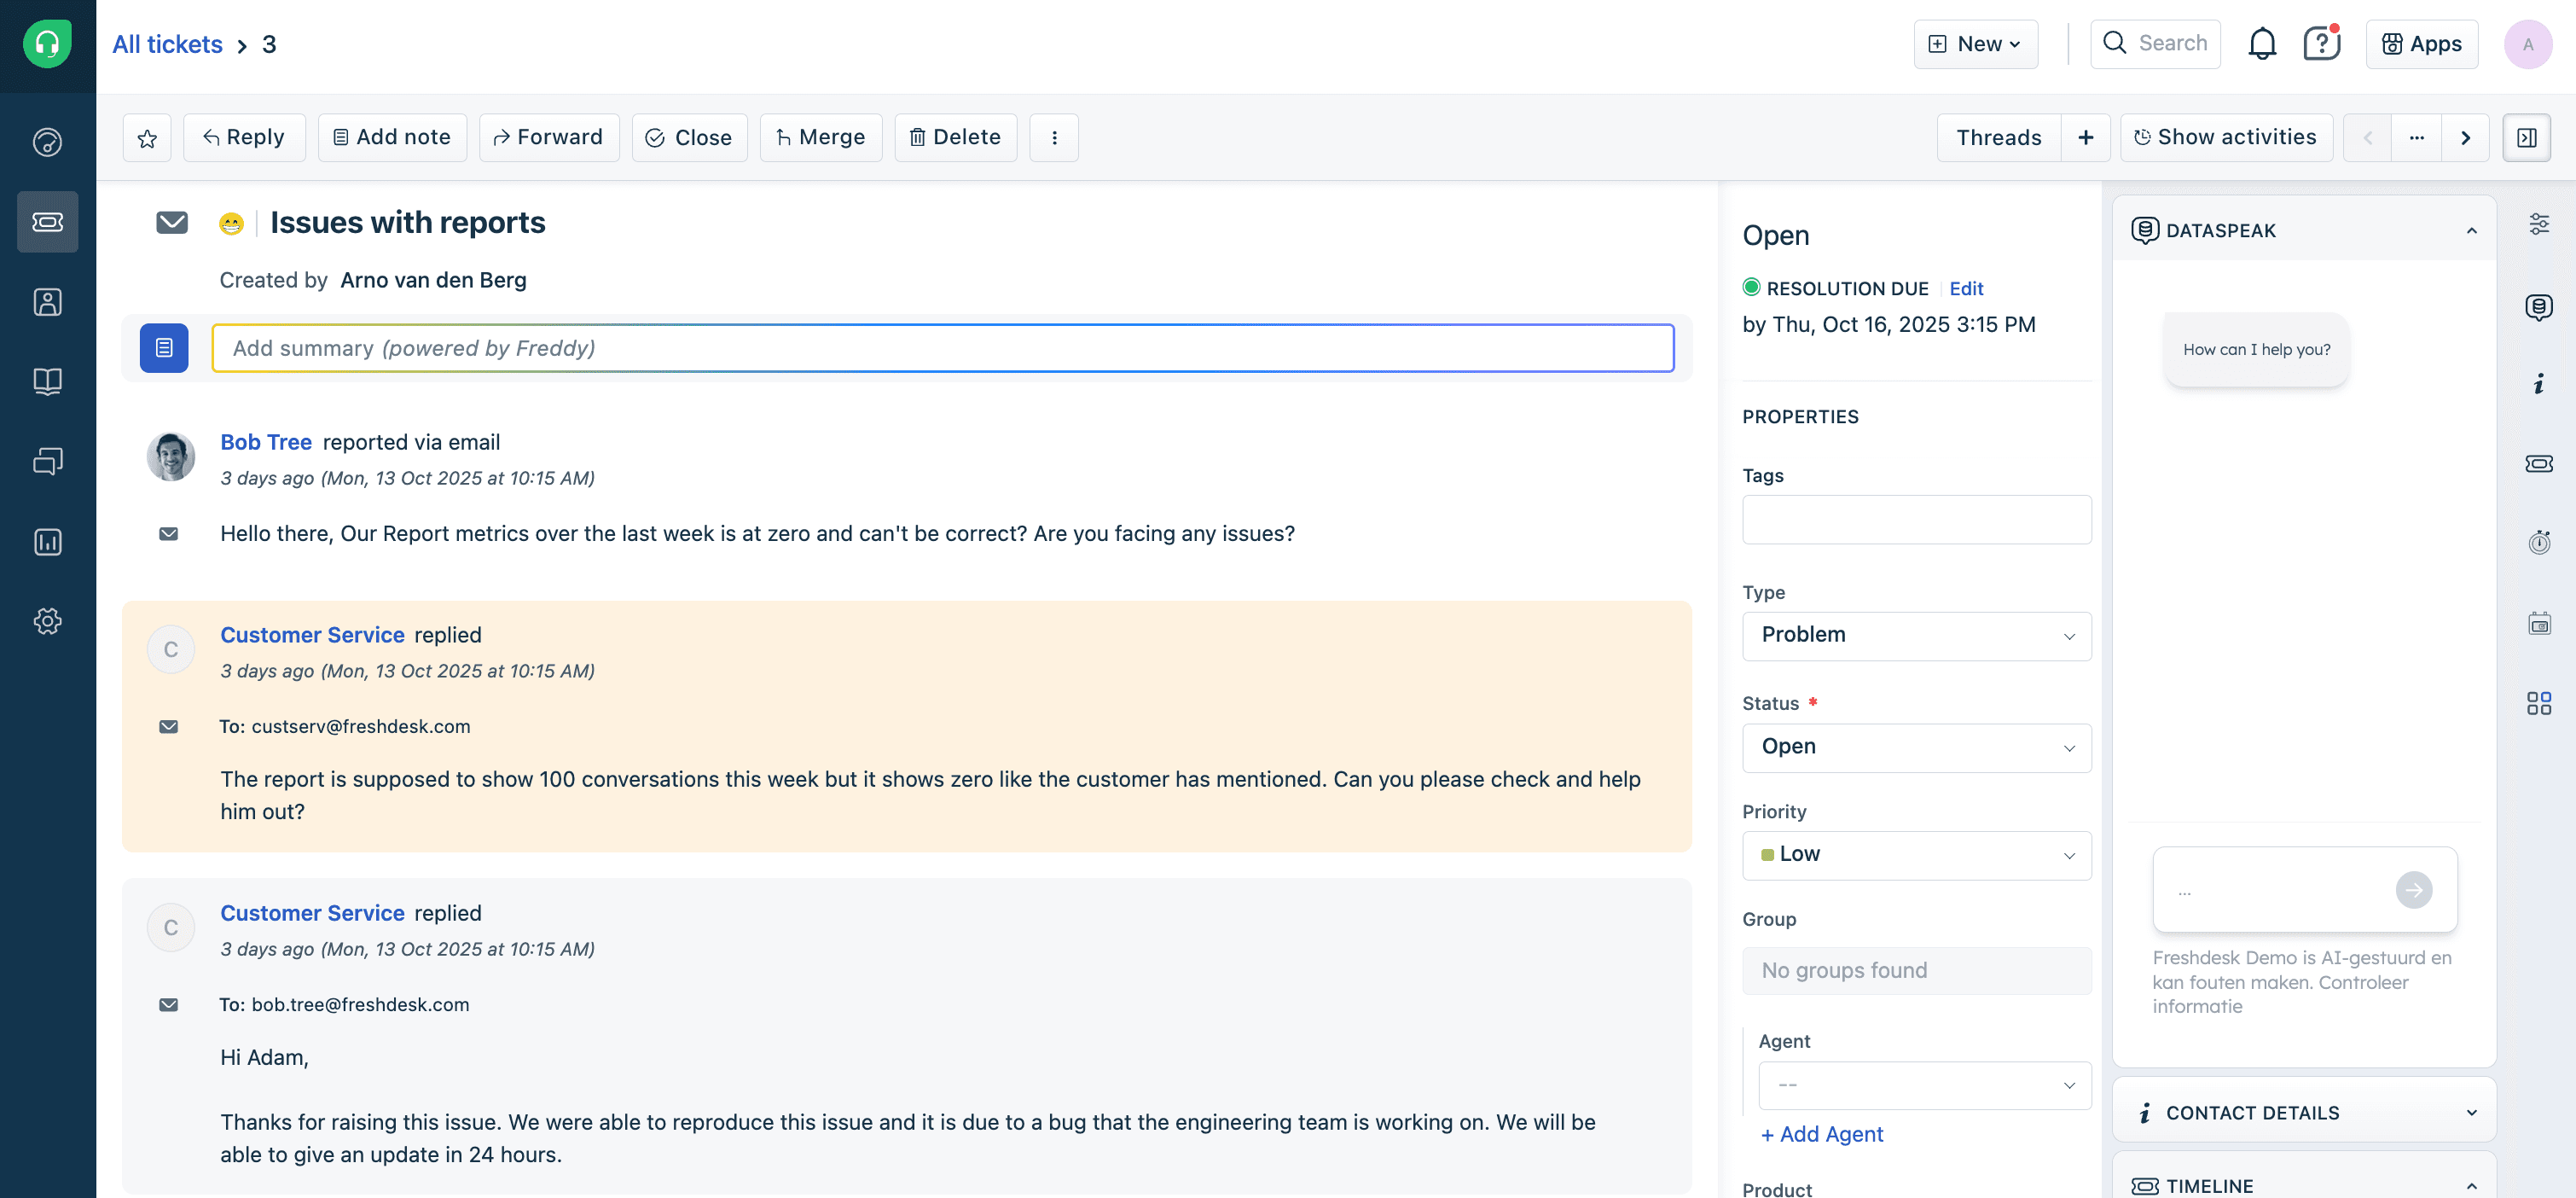
Task: Open Admin settings via the gear icon
Action: [x=47, y=620]
